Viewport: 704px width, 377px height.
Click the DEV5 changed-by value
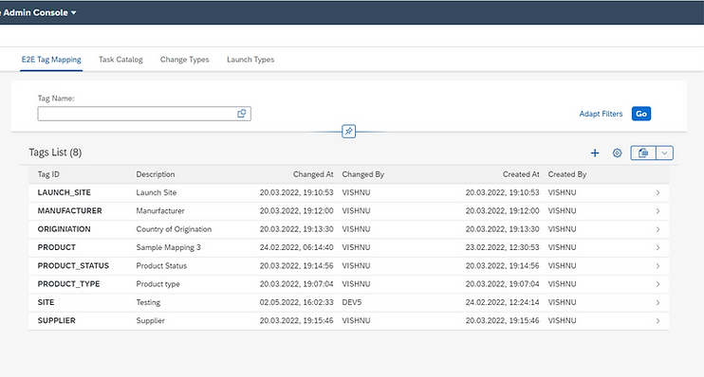(352, 302)
